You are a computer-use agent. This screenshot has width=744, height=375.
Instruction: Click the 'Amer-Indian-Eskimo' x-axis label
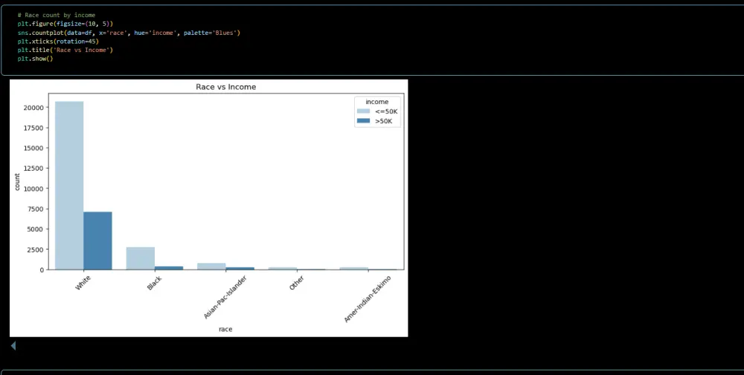coord(368,299)
